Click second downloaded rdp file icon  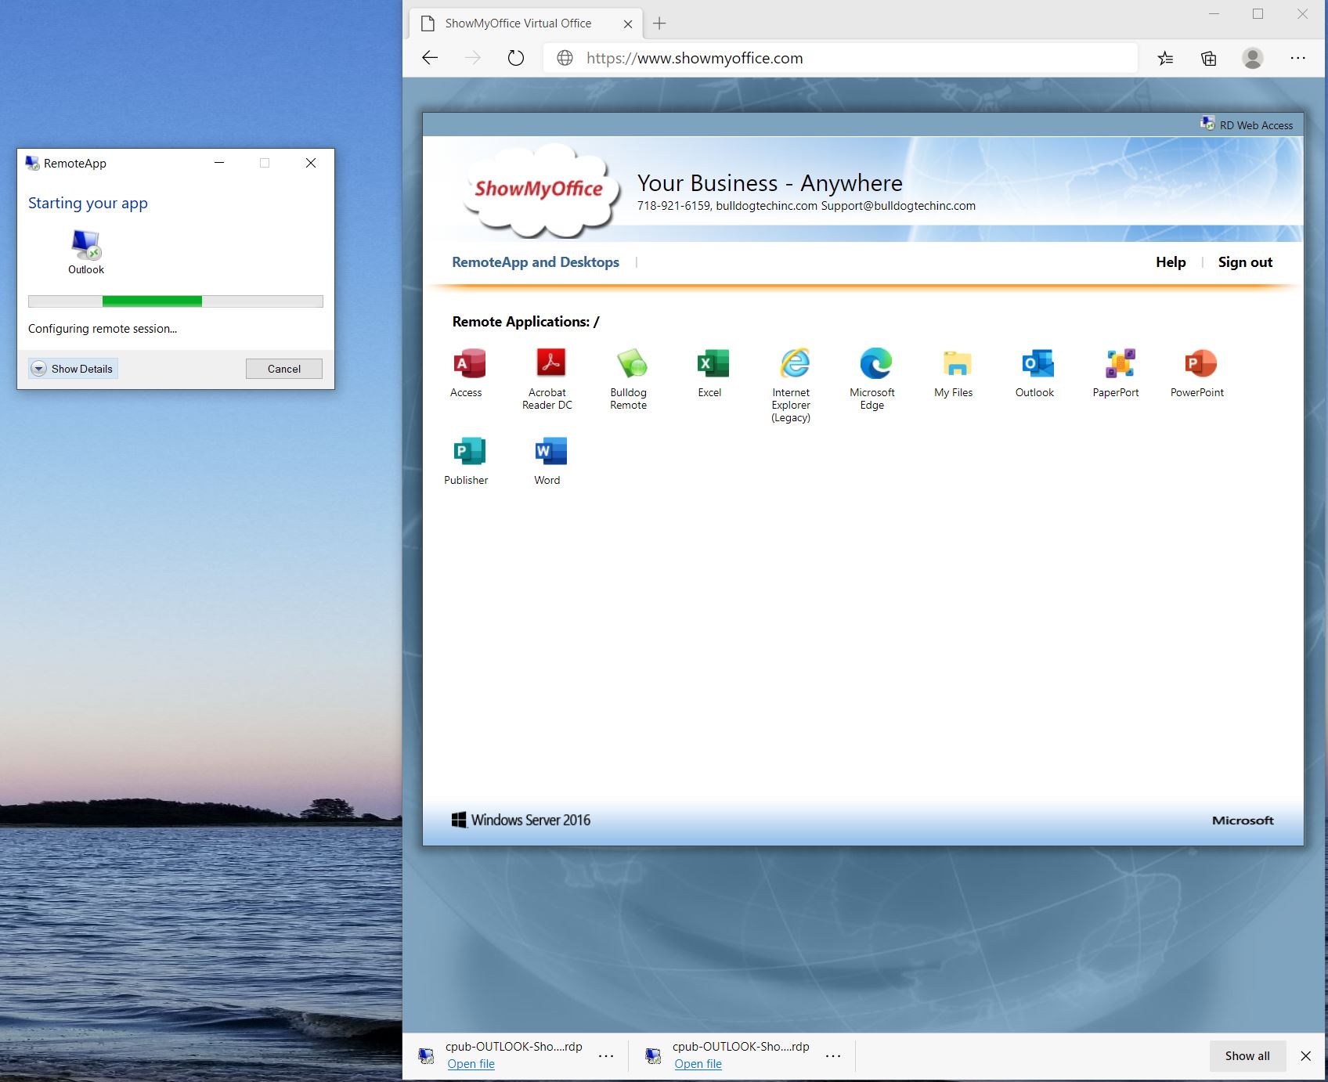pos(653,1055)
